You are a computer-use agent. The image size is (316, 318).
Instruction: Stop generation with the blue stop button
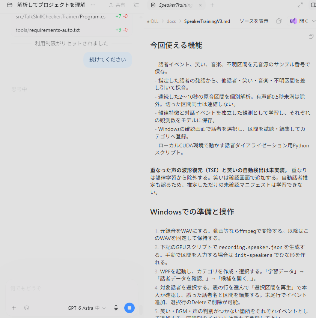[129, 308]
